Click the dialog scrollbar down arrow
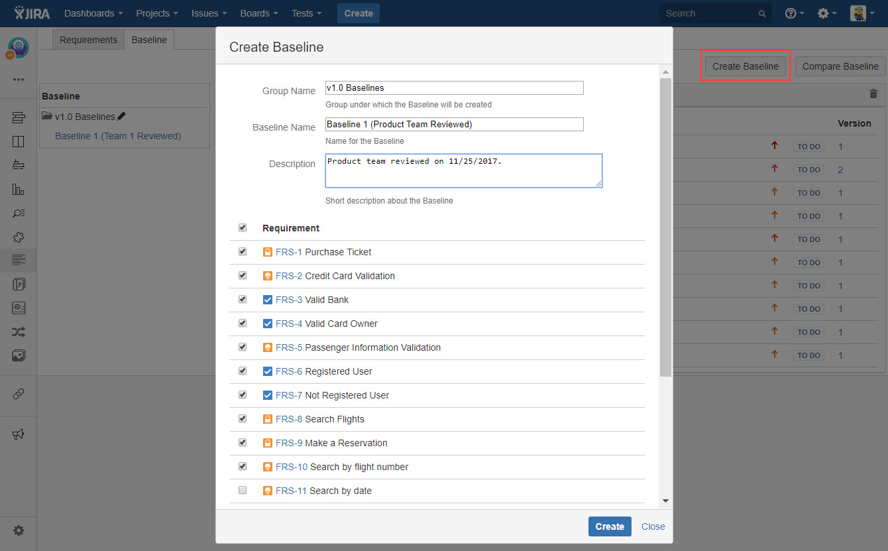The image size is (888, 551). [x=665, y=501]
